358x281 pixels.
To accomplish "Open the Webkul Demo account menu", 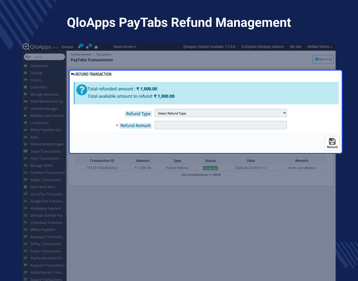I will point(320,47).
